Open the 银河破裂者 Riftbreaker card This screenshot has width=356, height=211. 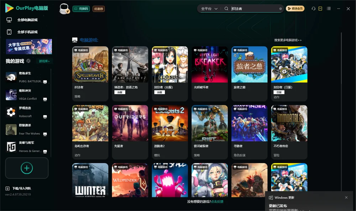coord(210,132)
